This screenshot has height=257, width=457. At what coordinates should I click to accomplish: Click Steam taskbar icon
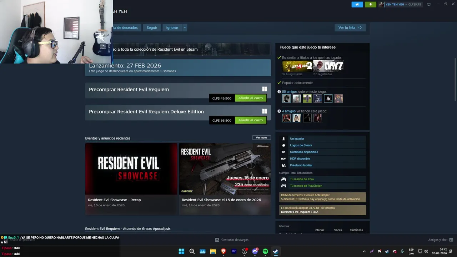point(276,251)
